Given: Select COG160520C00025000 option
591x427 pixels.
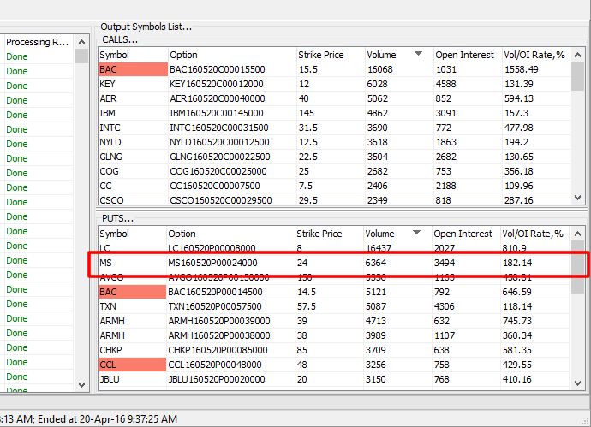Looking at the screenshot, I should coord(218,171).
